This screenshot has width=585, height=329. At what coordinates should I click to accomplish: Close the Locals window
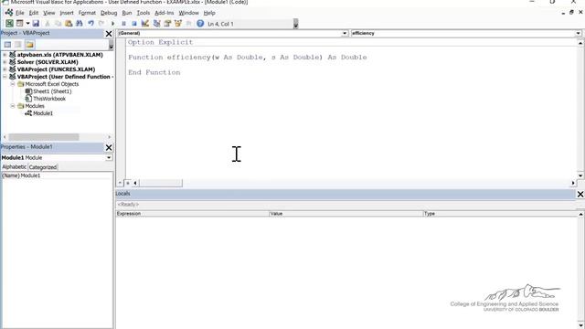pos(580,194)
